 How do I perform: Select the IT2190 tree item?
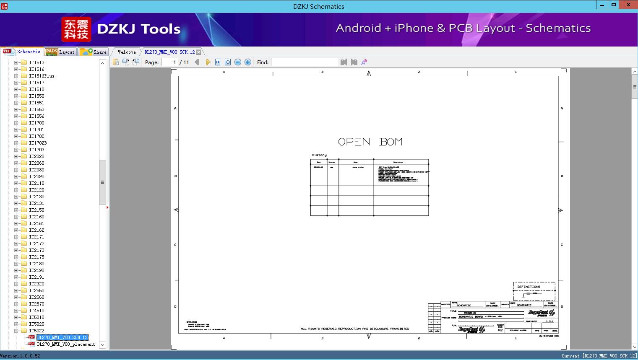pos(36,270)
